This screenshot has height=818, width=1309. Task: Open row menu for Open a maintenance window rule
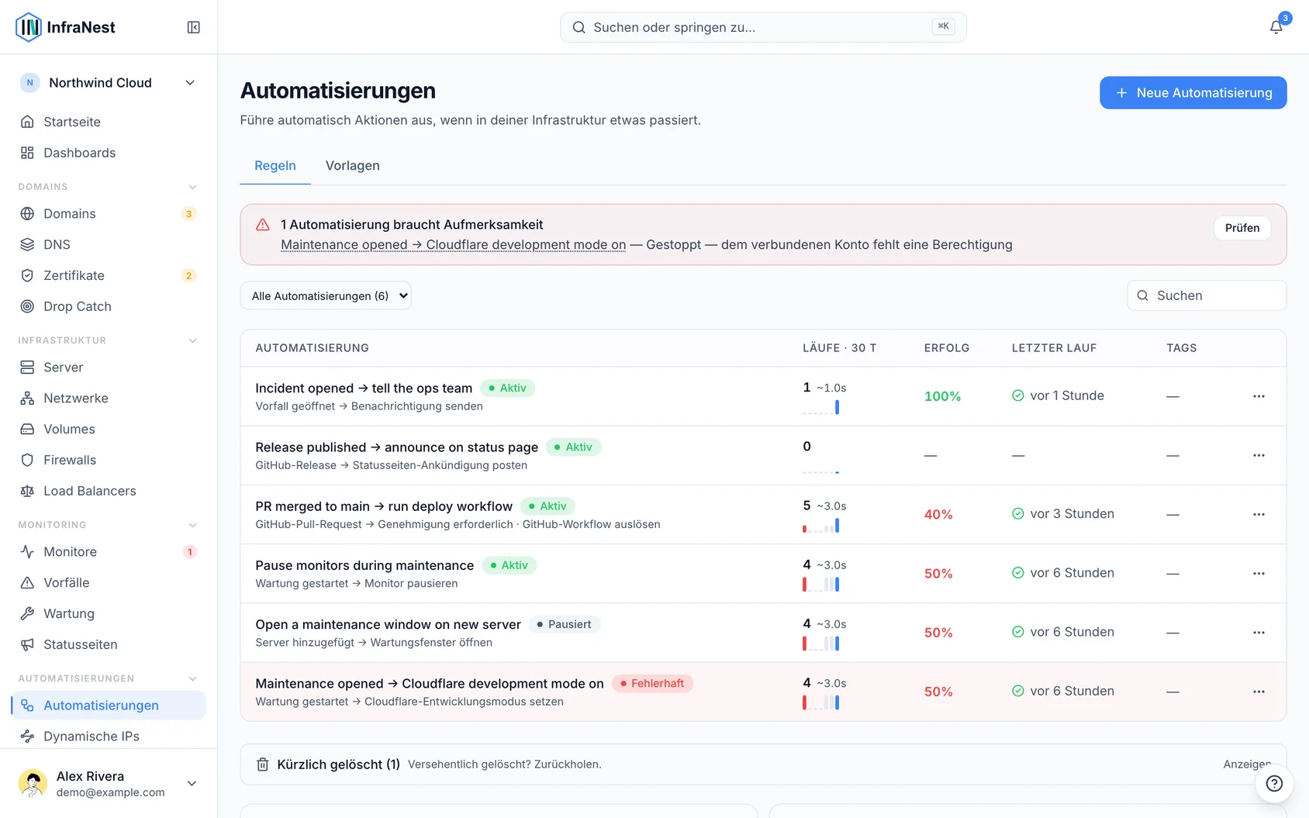point(1259,633)
